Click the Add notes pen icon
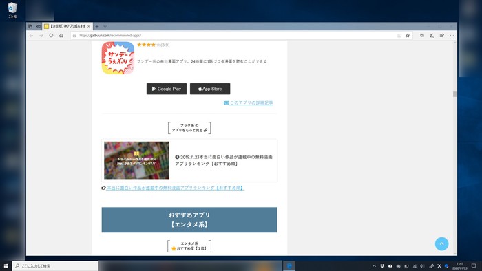The height and width of the screenshot is (271, 482). tap(432, 36)
